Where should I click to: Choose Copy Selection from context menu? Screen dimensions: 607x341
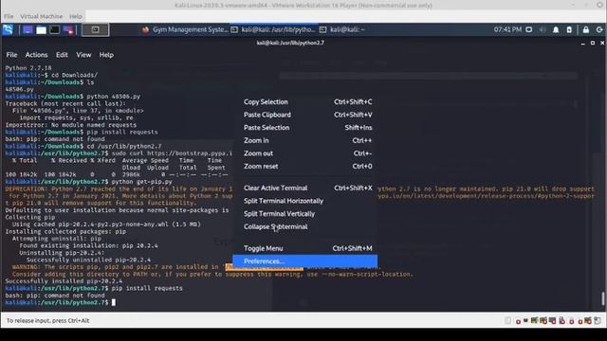(x=305, y=102)
